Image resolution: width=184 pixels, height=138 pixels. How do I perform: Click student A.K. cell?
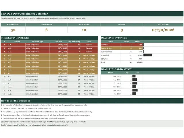tap(17, 80)
